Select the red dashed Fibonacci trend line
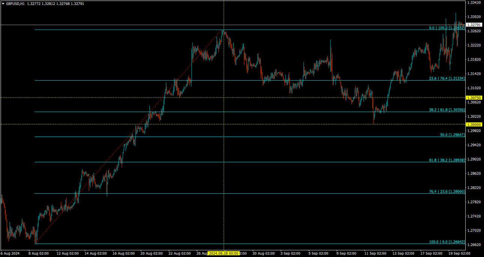 [x=129, y=137]
